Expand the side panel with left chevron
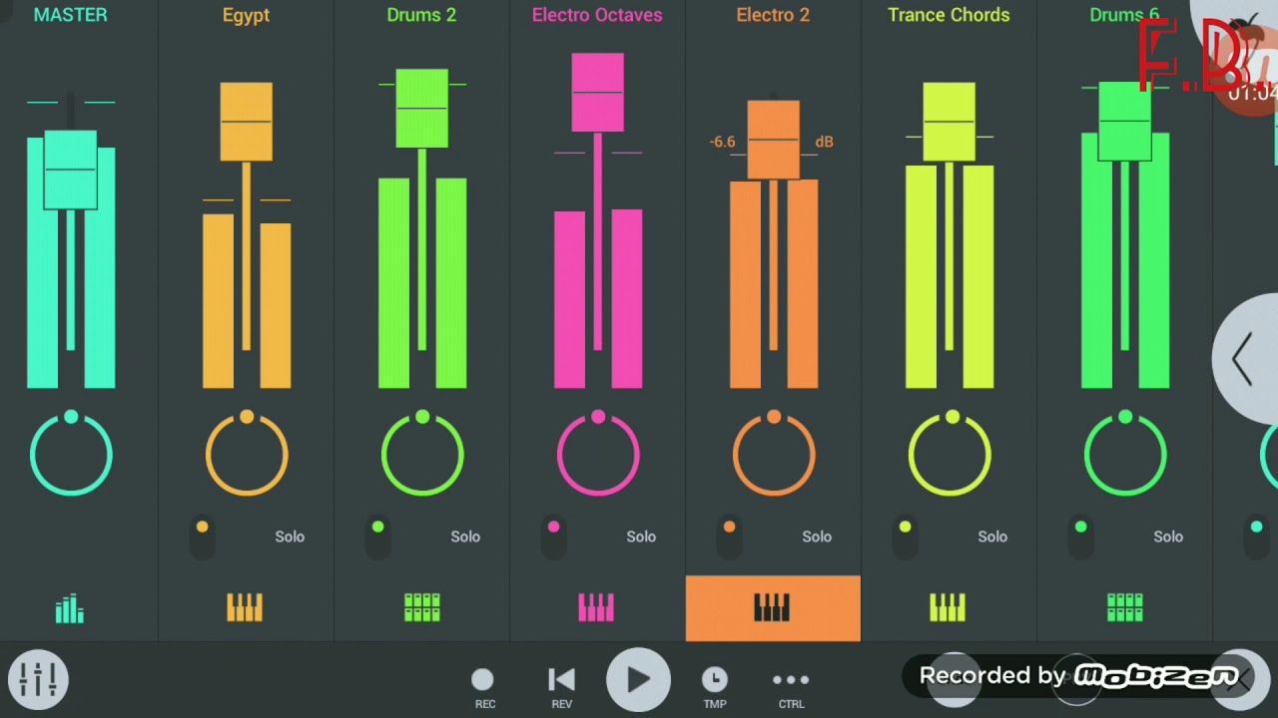Image resolution: width=1278 pixels, height=718 pixels. click(x=1243, y=358)
